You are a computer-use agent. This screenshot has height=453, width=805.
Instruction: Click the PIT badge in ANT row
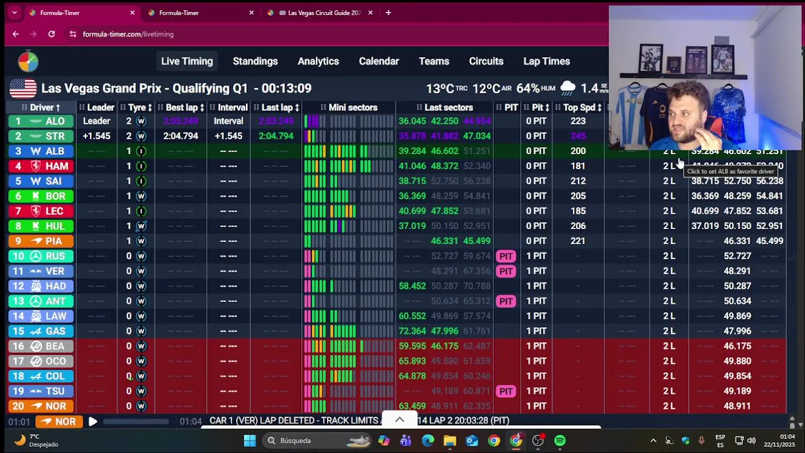(506, 301)
